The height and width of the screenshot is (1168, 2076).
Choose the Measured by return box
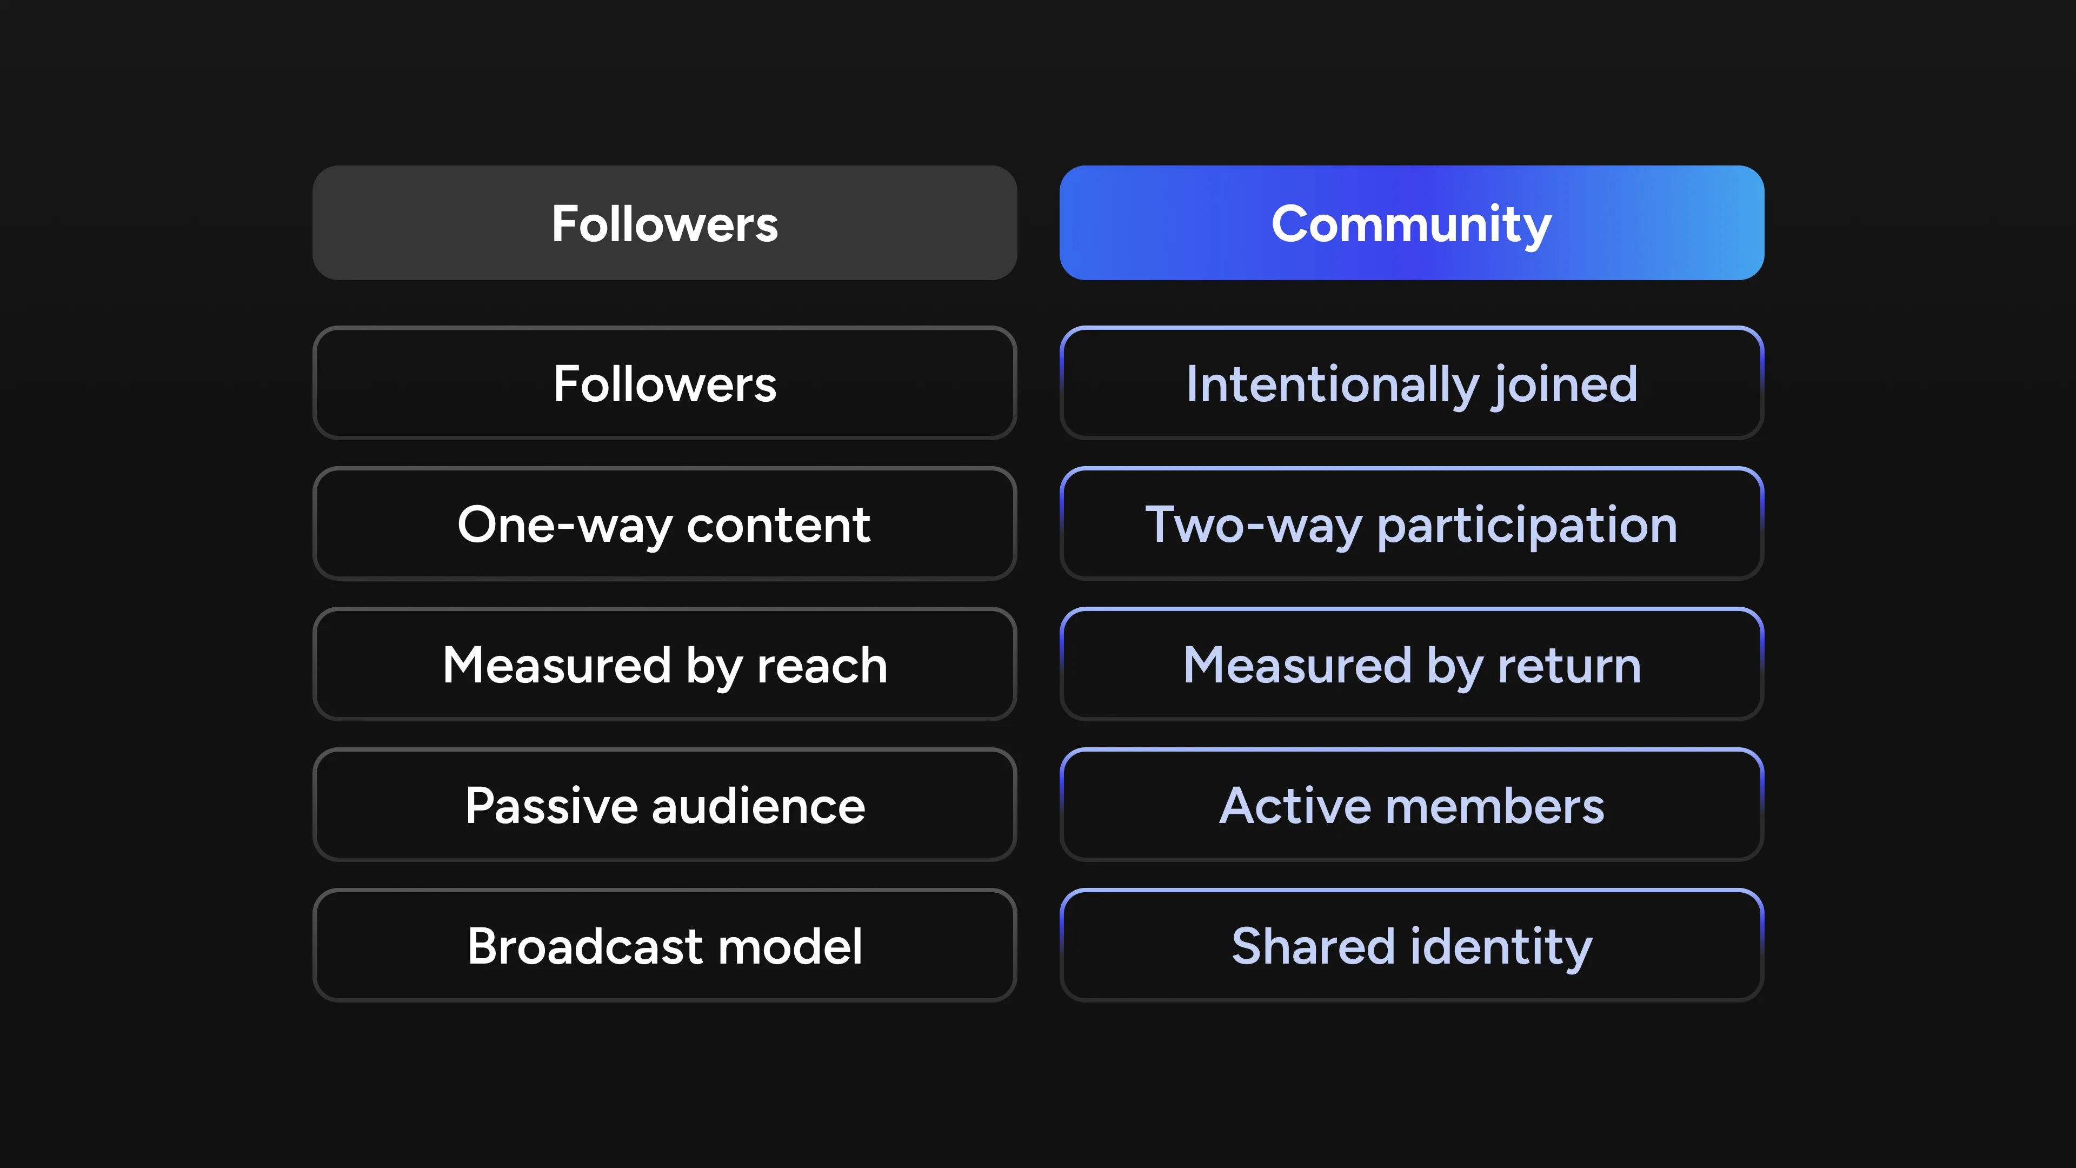pos(1411,664)
